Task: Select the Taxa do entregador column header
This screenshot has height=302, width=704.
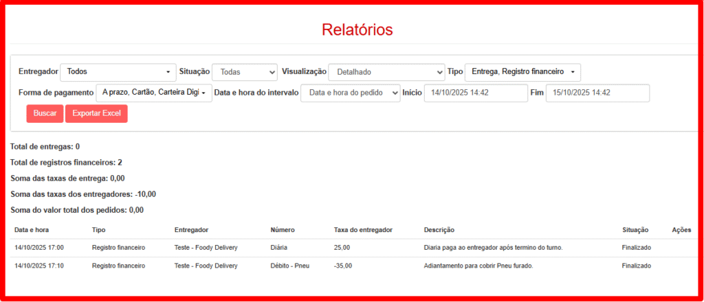Action: 361,230
